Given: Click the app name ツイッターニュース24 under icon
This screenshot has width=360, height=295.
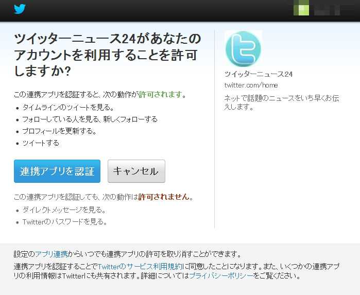Looking at the screenshot, I should (259, 74).
